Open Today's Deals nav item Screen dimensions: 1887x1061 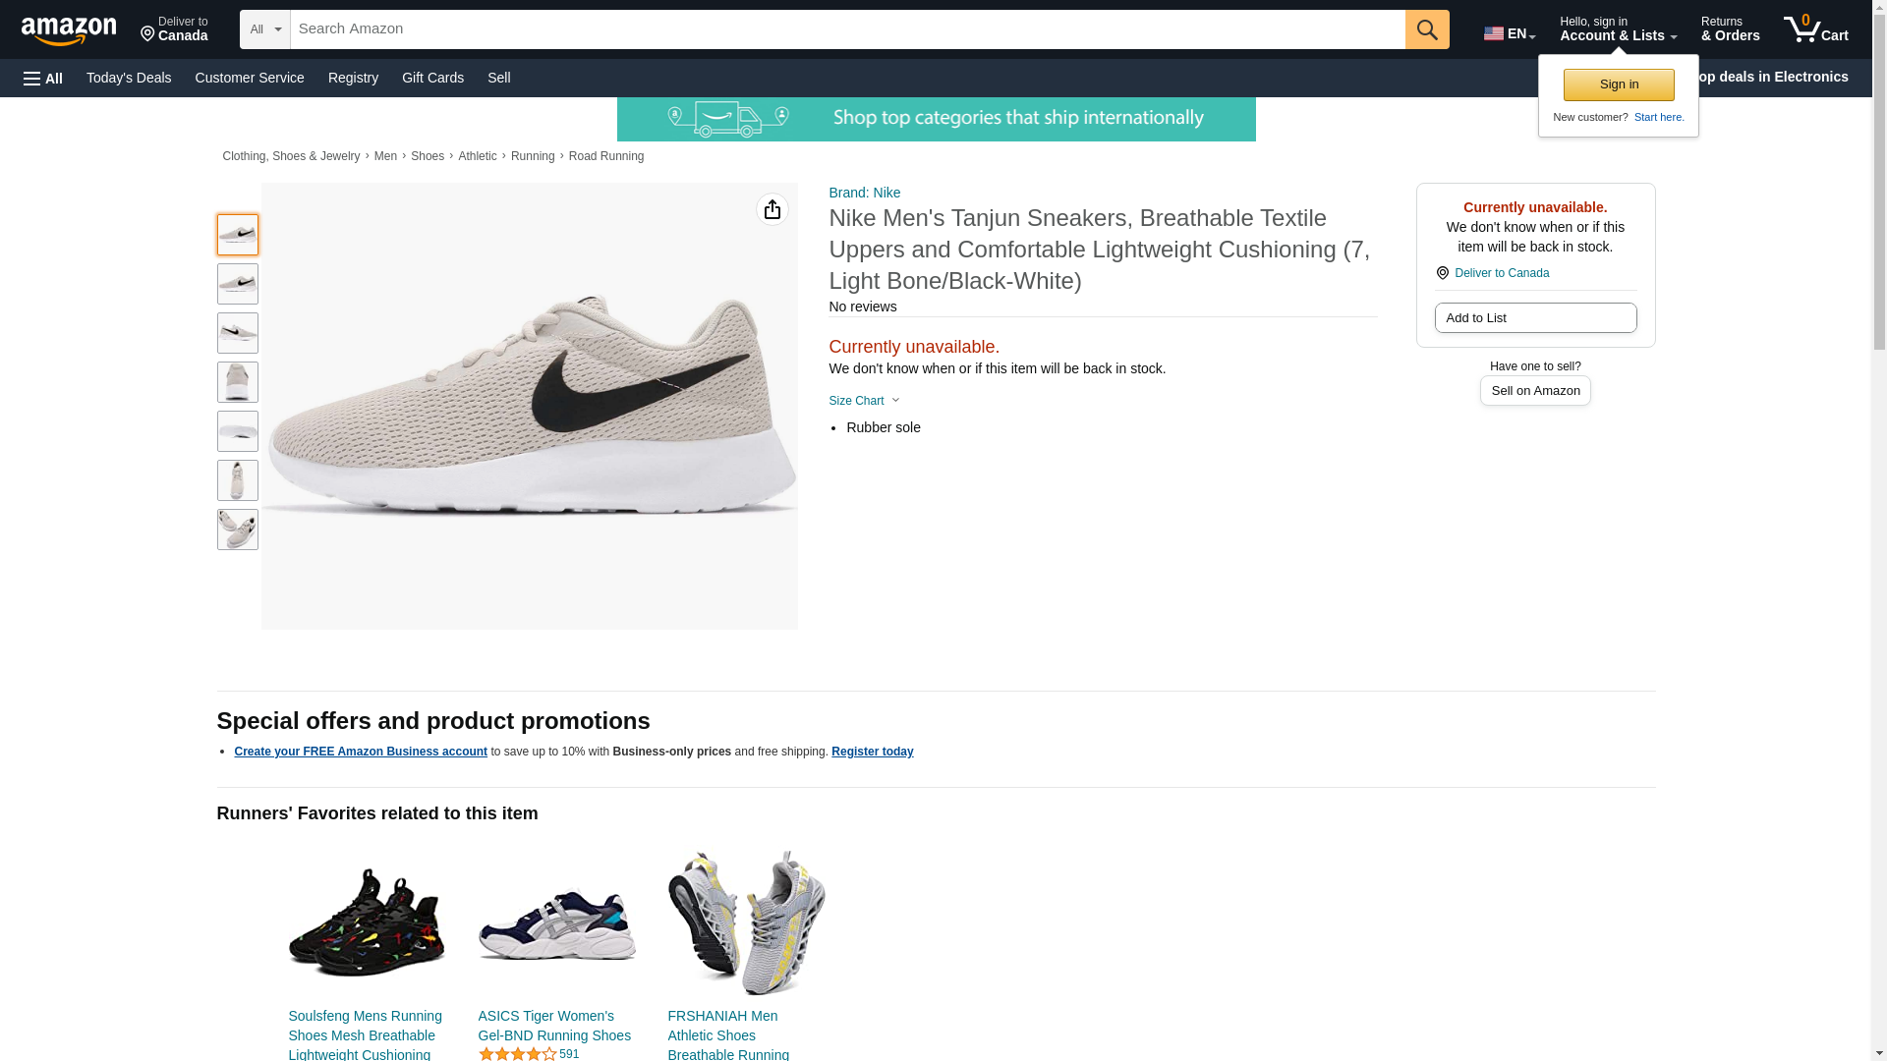tap(129, 78)
